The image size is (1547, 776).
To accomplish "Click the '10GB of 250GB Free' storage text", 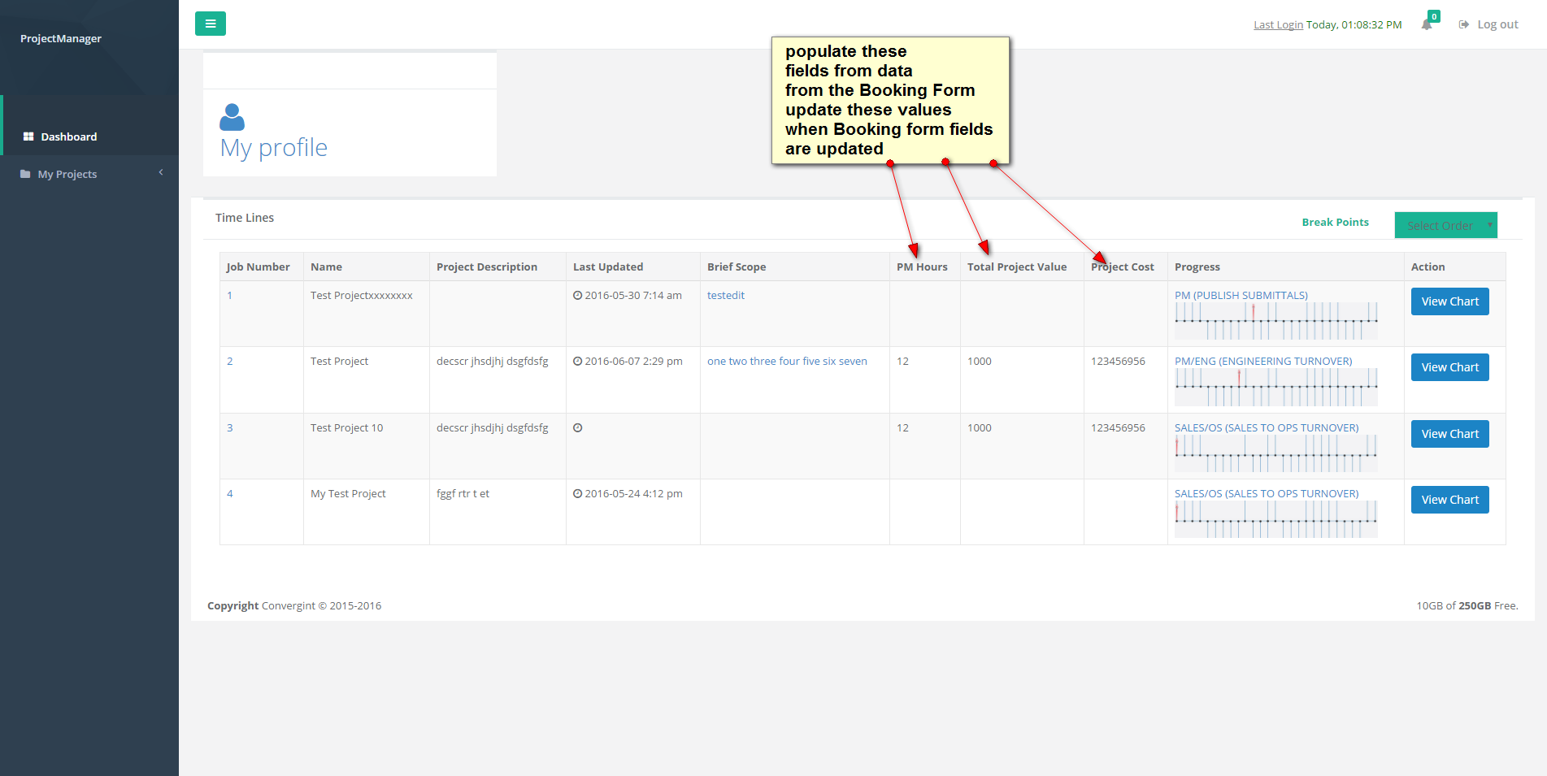I will 1467,605.
